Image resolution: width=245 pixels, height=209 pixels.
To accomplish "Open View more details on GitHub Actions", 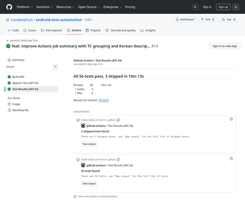I will pos(98,196).
